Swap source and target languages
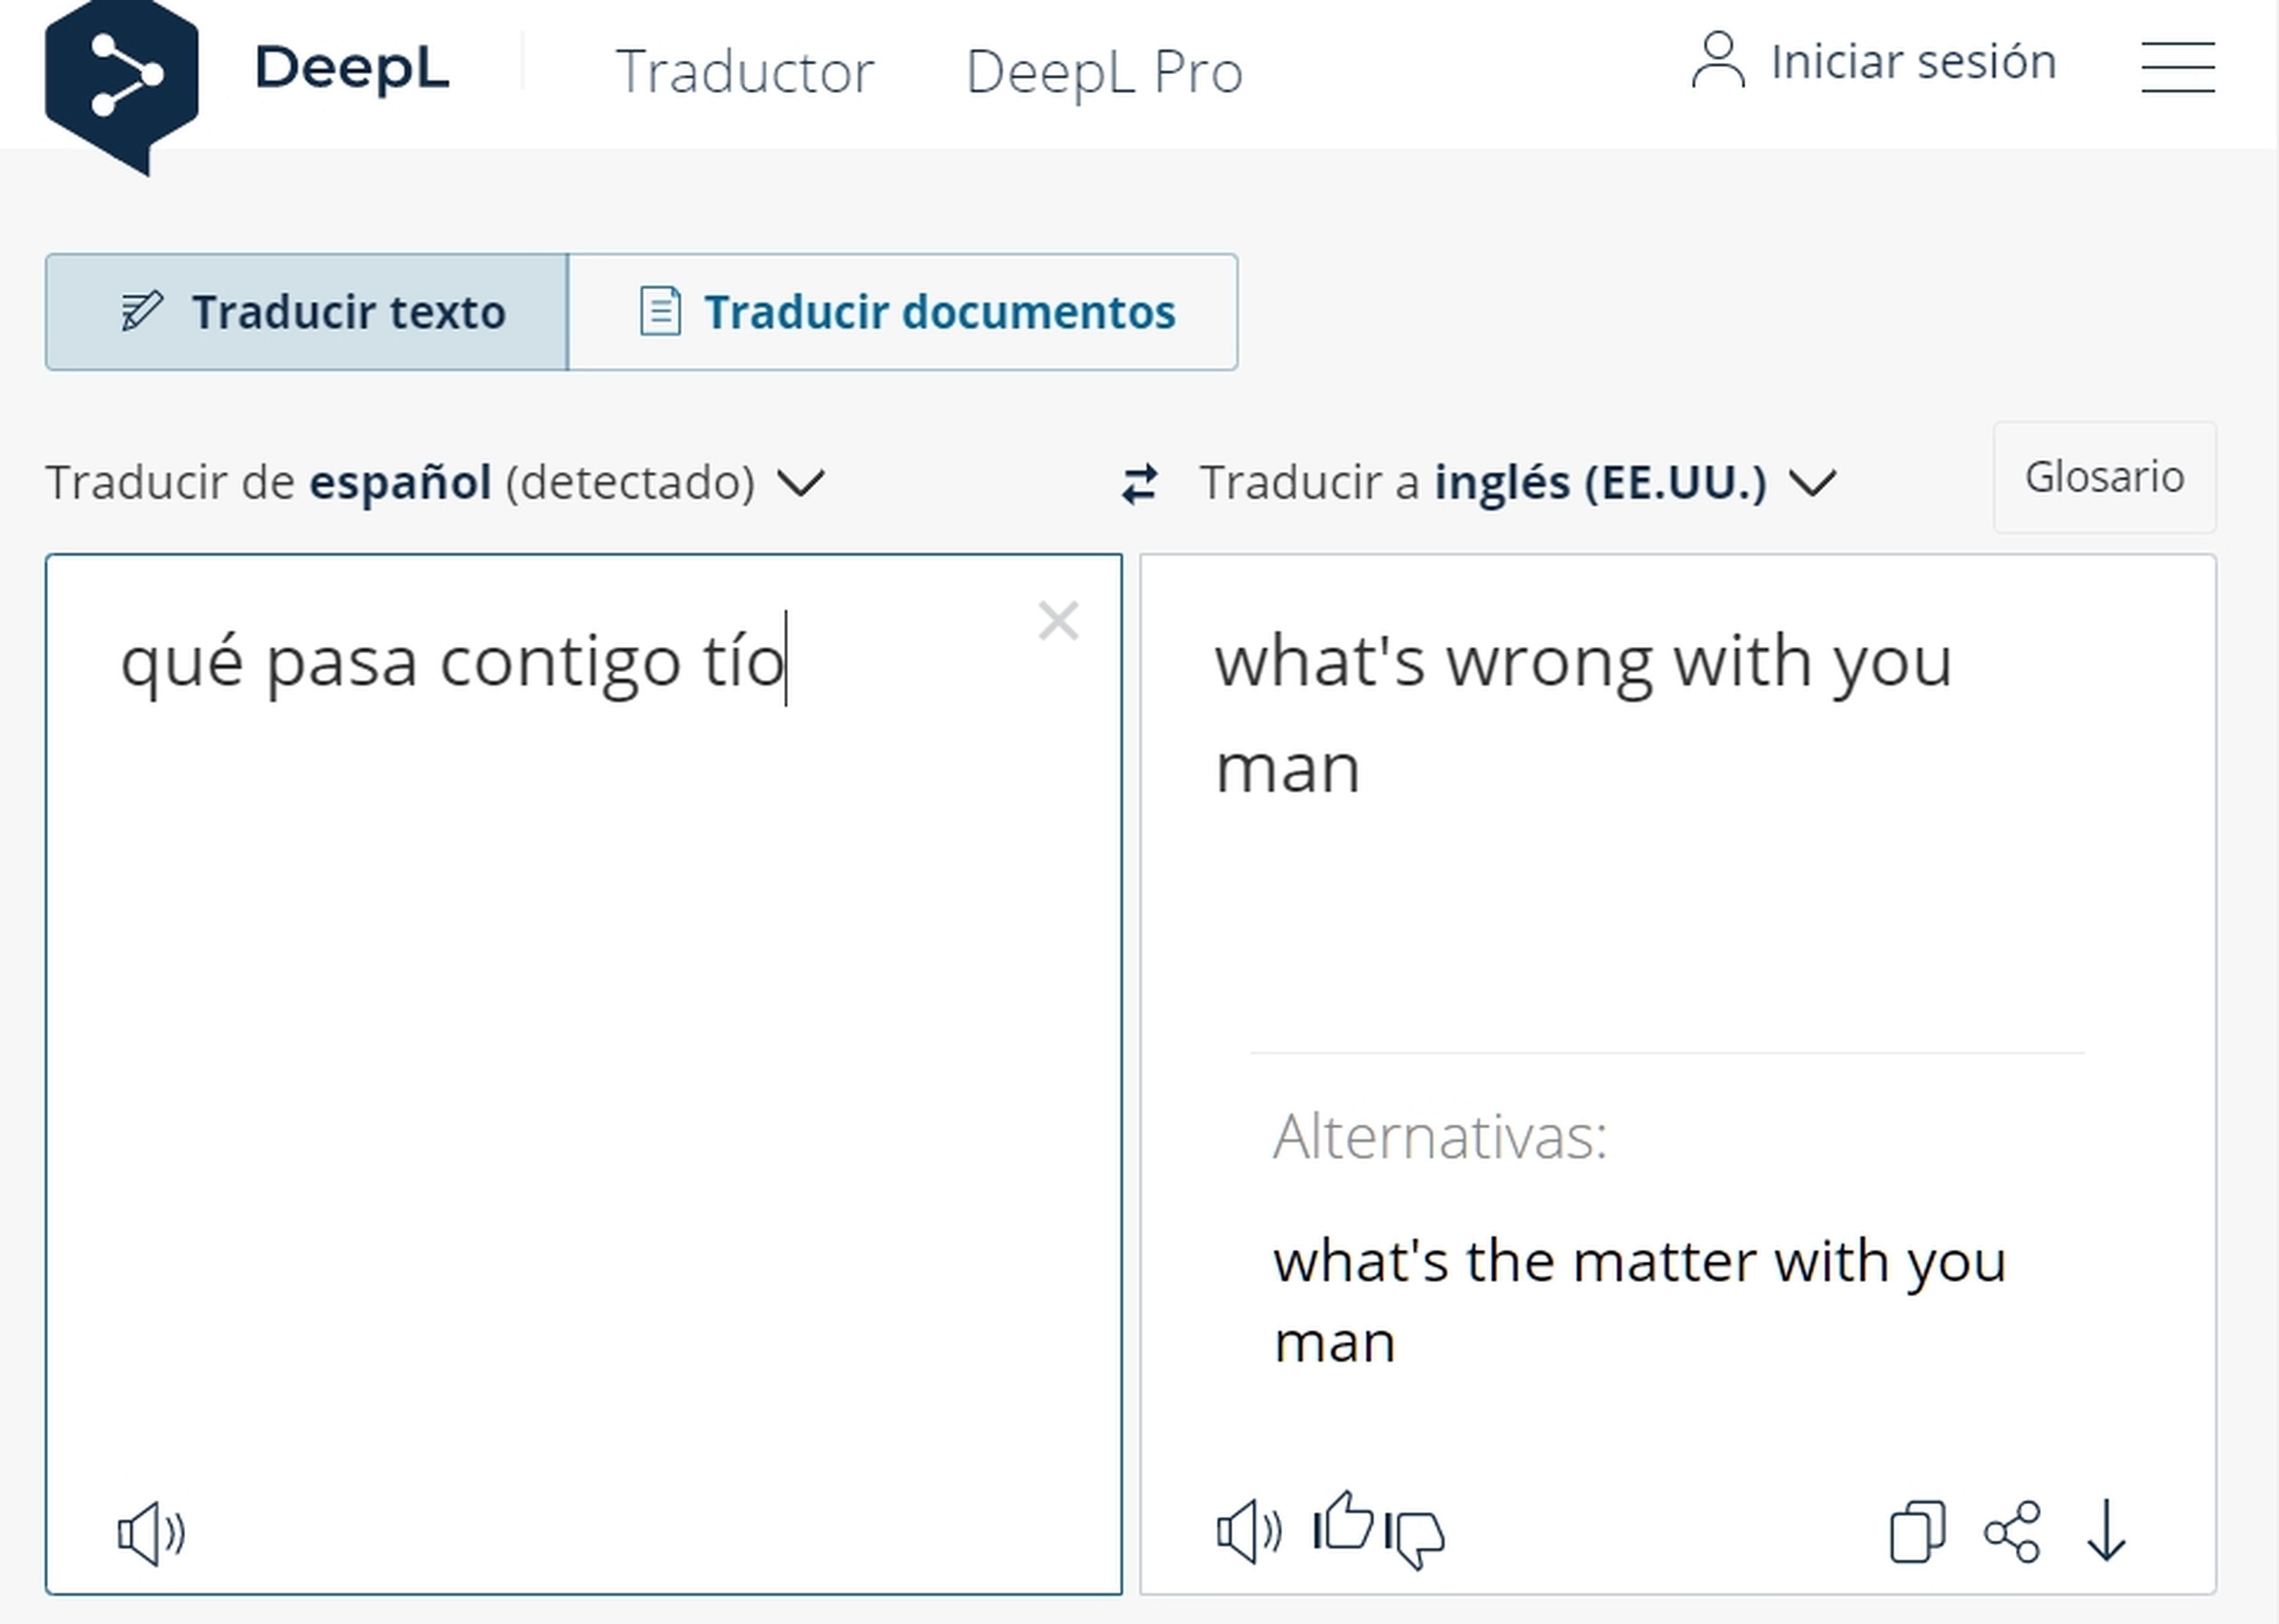This screenshot has height=1624, width=2279. [x=1139, y=484]
